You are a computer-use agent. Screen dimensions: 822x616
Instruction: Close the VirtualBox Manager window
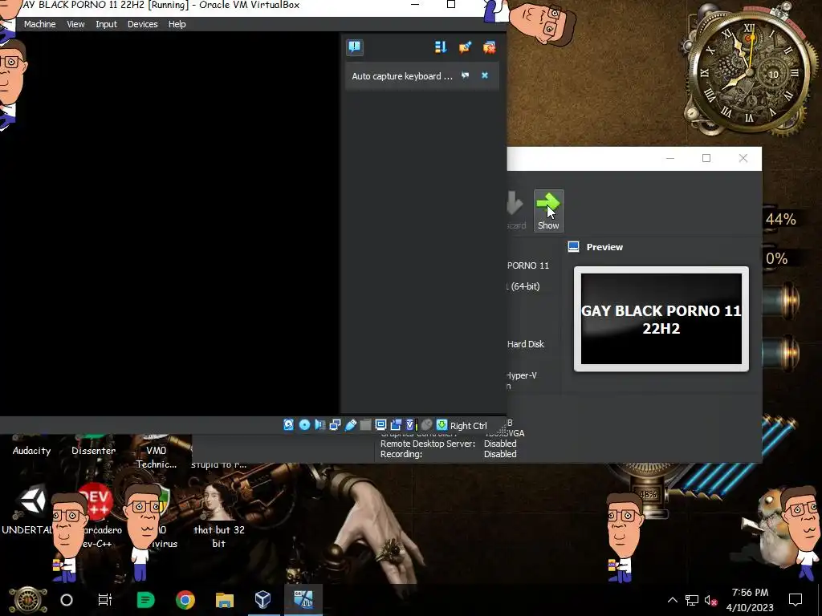[x=743, y=158]
